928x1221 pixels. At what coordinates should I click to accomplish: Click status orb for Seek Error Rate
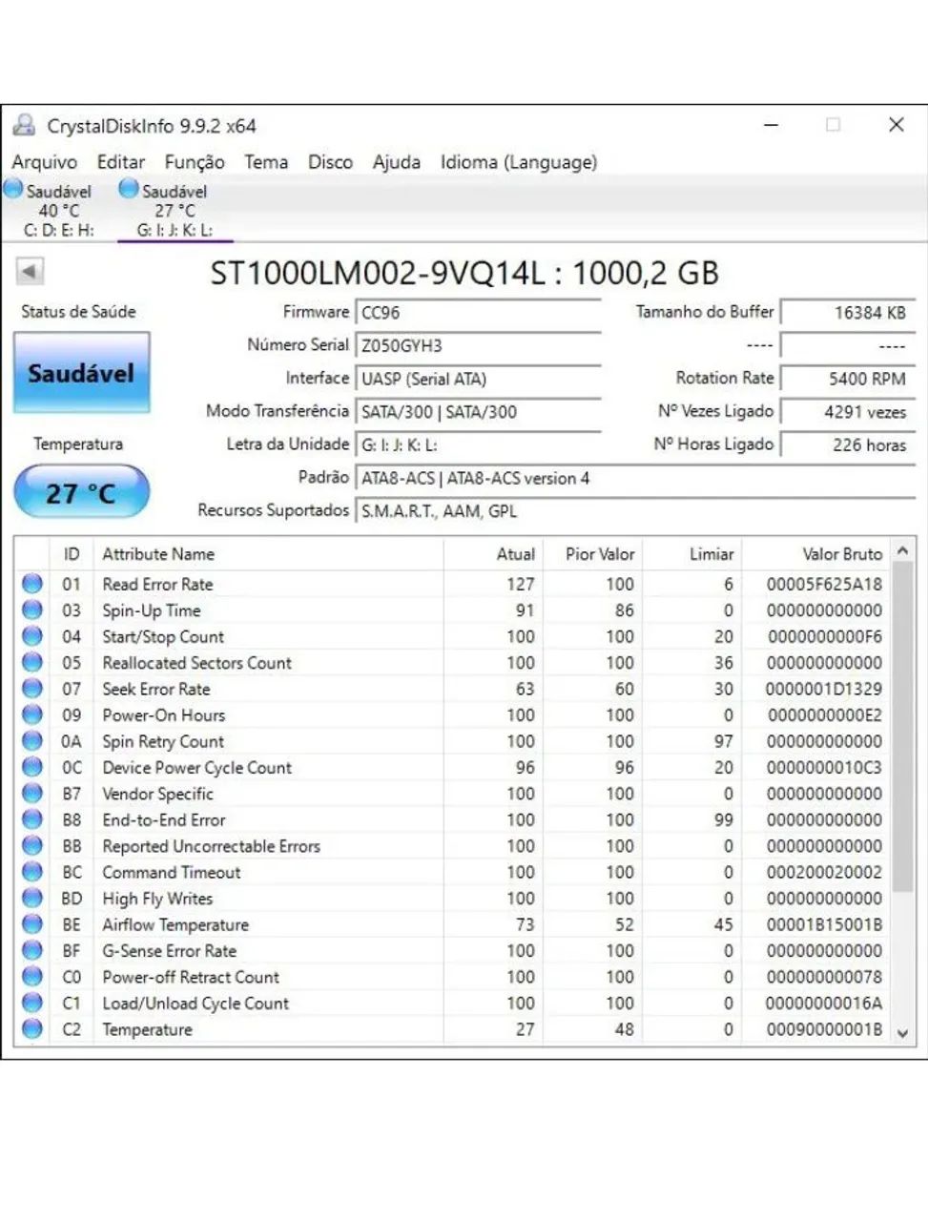[32, 689]
